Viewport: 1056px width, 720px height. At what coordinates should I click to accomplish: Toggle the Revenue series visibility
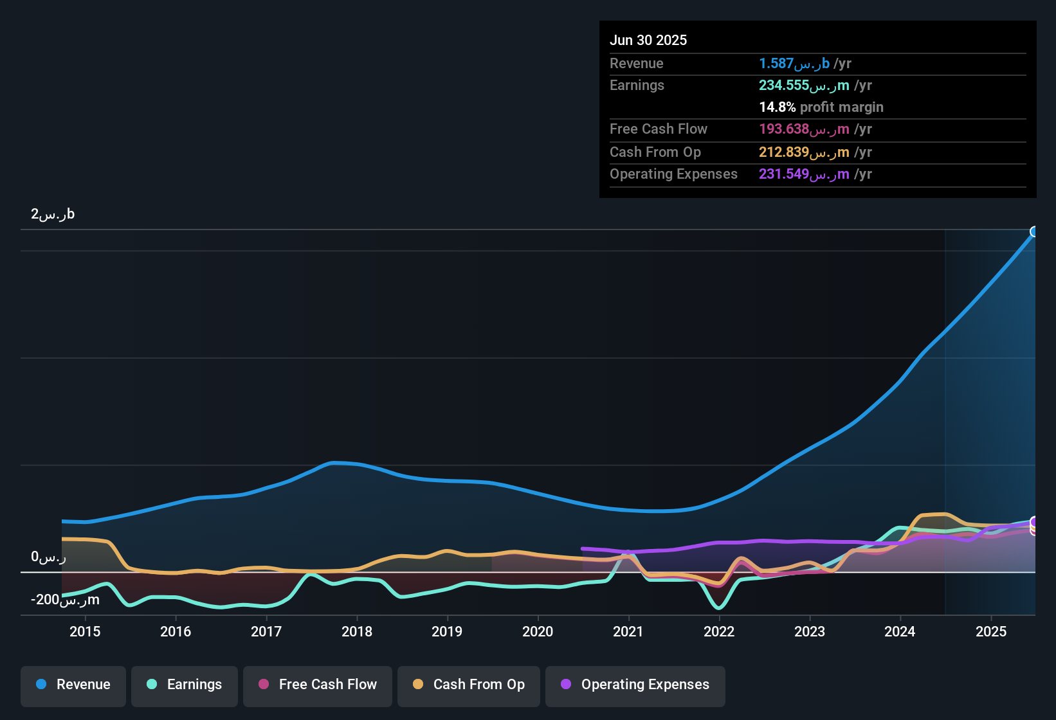click(73, 685)
